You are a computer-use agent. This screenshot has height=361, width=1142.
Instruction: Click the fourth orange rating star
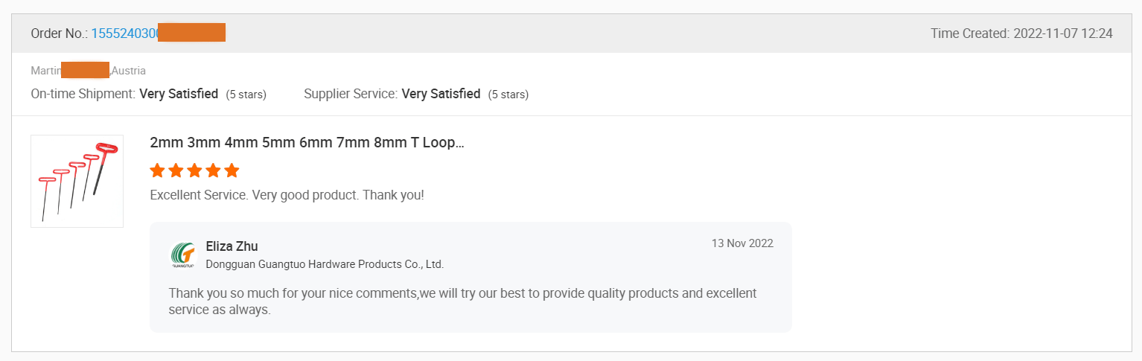(213, 170)
